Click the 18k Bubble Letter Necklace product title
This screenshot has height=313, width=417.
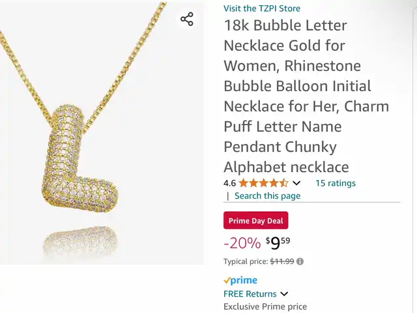(306, 97)
